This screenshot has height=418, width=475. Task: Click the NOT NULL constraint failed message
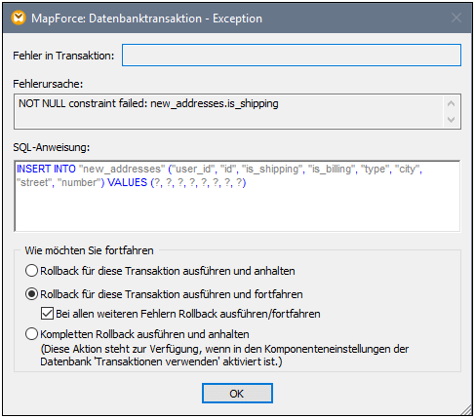(148, 103)
